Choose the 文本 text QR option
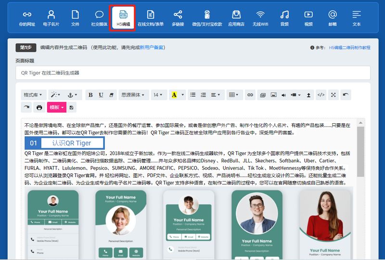Screen dimensions: 385x260 (357, 18)
